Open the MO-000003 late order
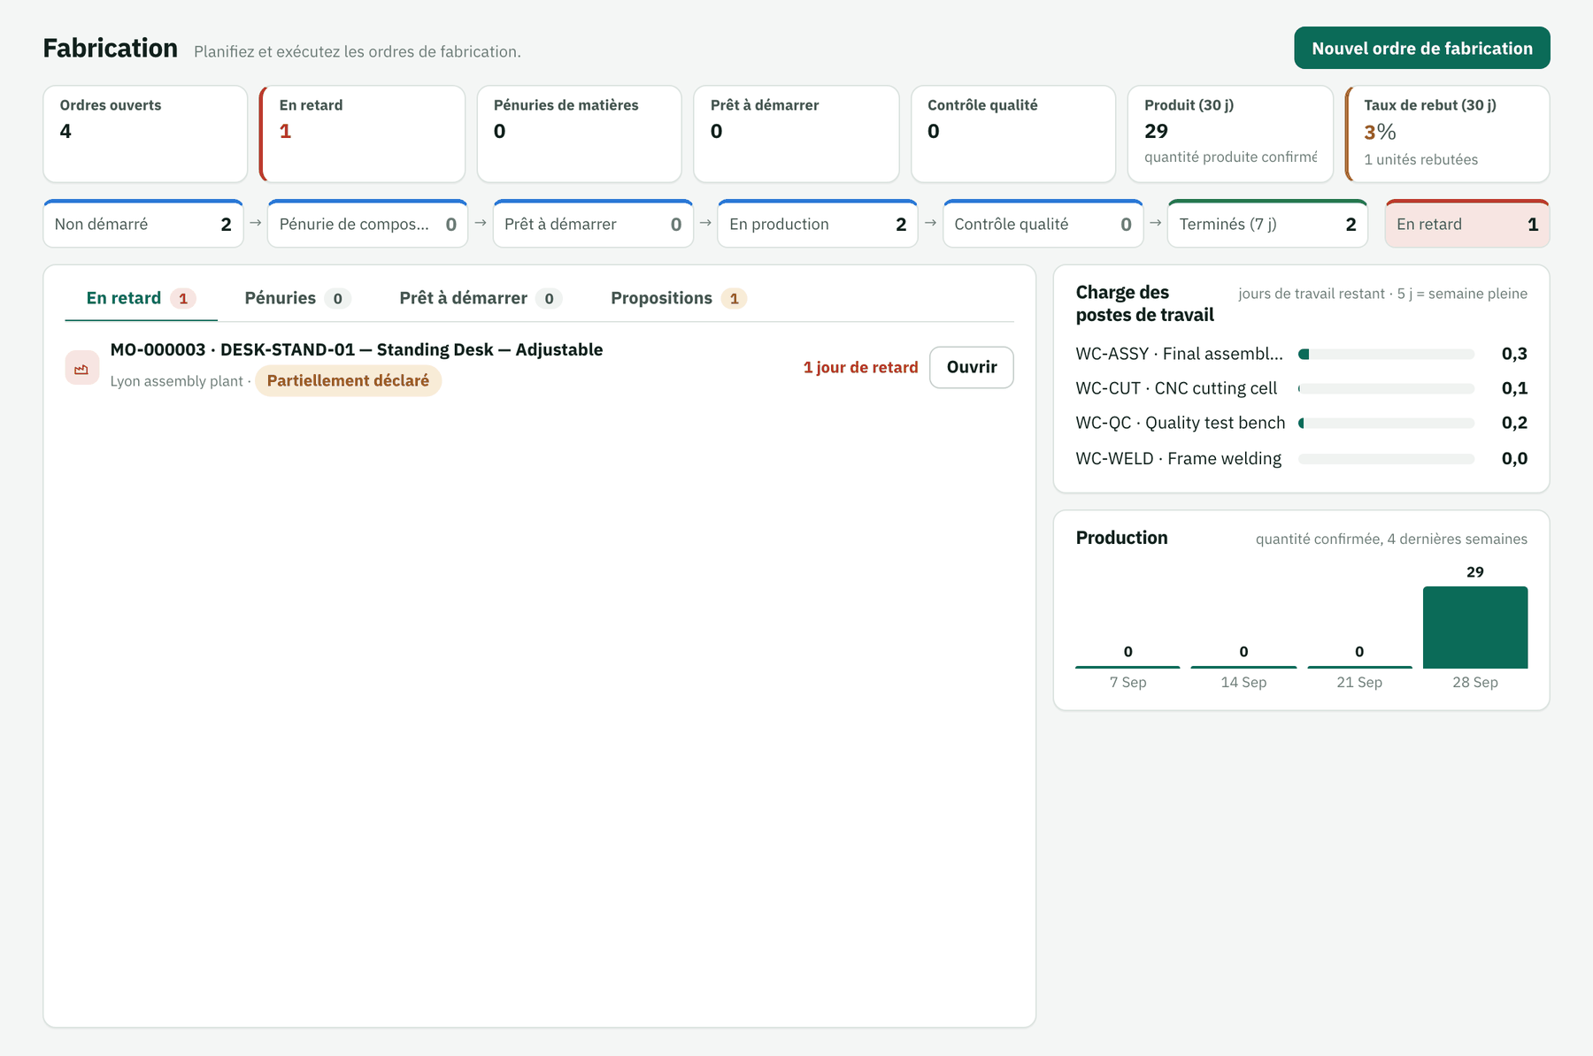 pos(971,367)
